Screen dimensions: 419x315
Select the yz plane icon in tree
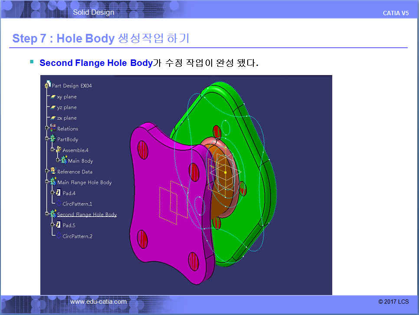click(53, 107)
